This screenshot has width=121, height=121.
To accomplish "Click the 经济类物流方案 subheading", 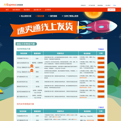I will 24,49.
